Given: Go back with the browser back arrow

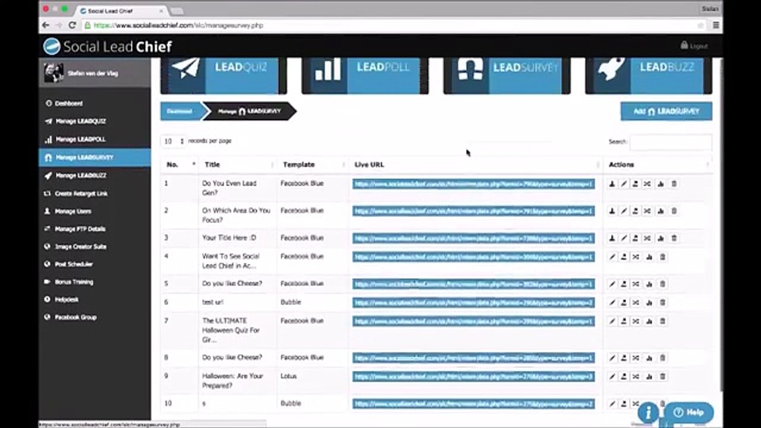Looking at the screenshot, I should pos(46,25).
